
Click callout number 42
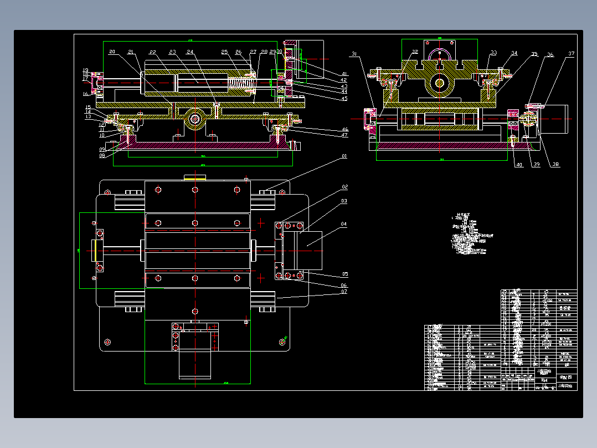344,80
